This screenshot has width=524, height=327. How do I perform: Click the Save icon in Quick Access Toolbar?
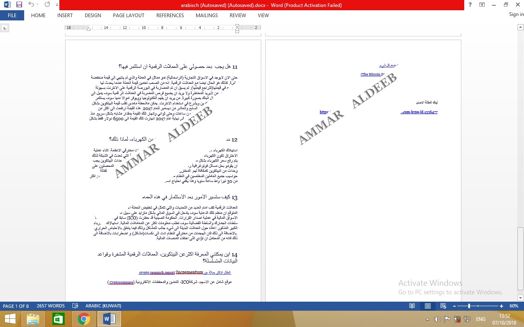19,5
